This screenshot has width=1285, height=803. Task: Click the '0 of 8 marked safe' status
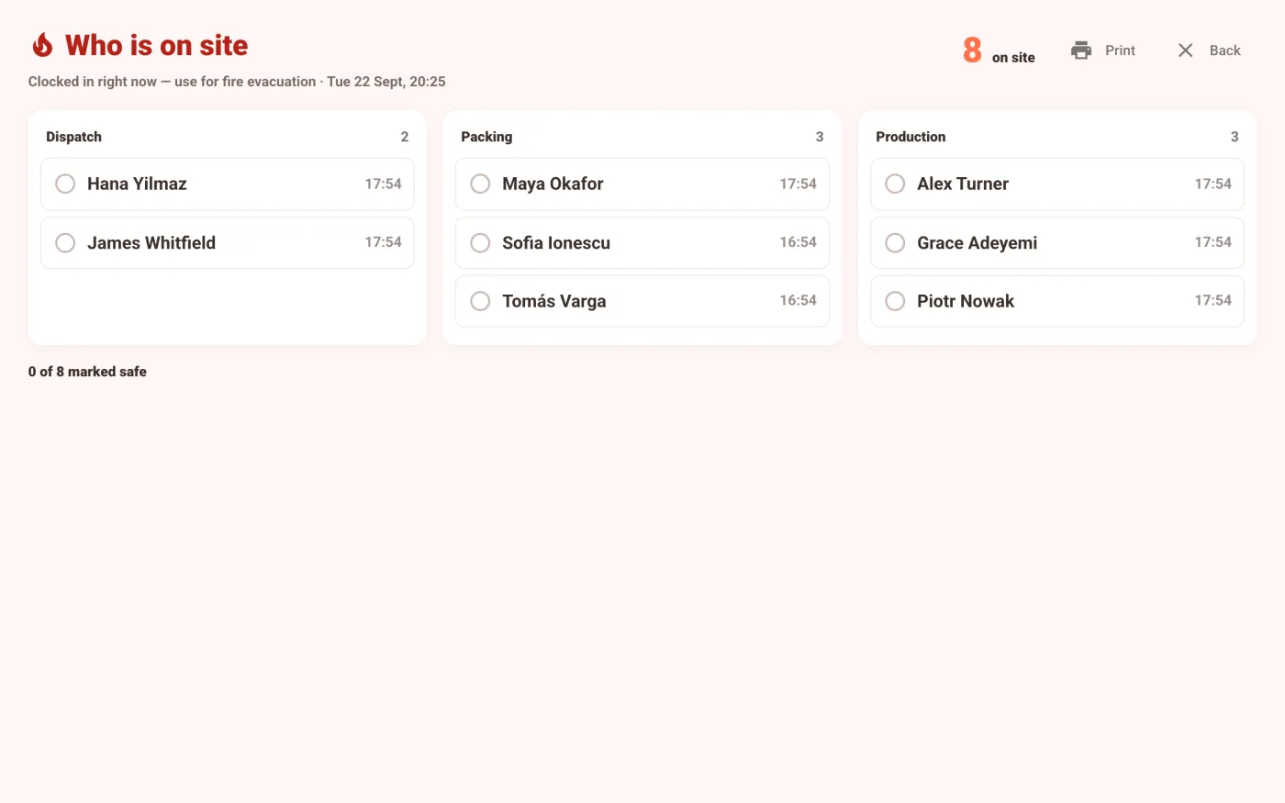tap(87, 372)
